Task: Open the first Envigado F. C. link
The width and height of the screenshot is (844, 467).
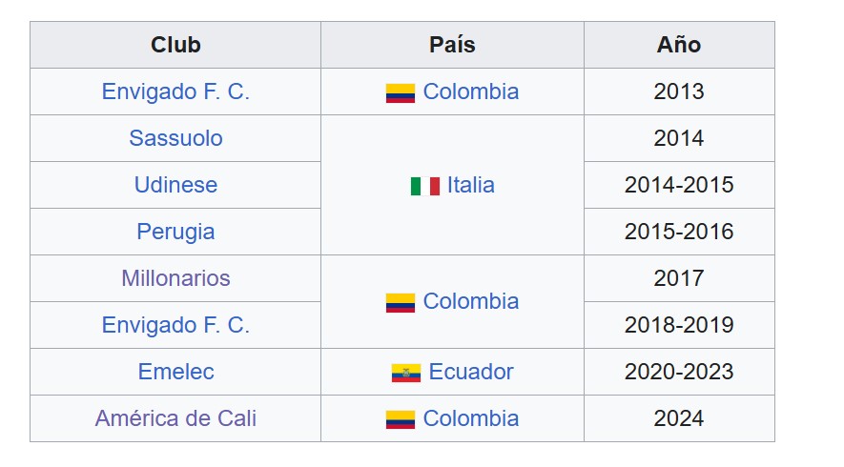Action: click(x=175, y=91)
